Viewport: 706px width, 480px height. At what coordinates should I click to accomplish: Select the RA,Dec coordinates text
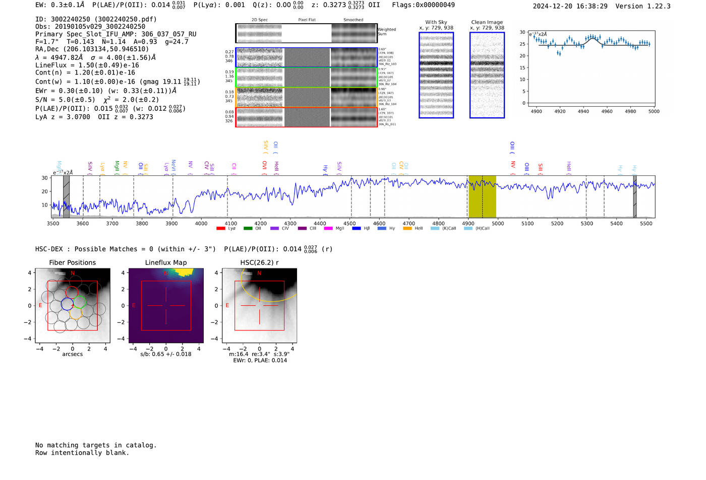92,49
